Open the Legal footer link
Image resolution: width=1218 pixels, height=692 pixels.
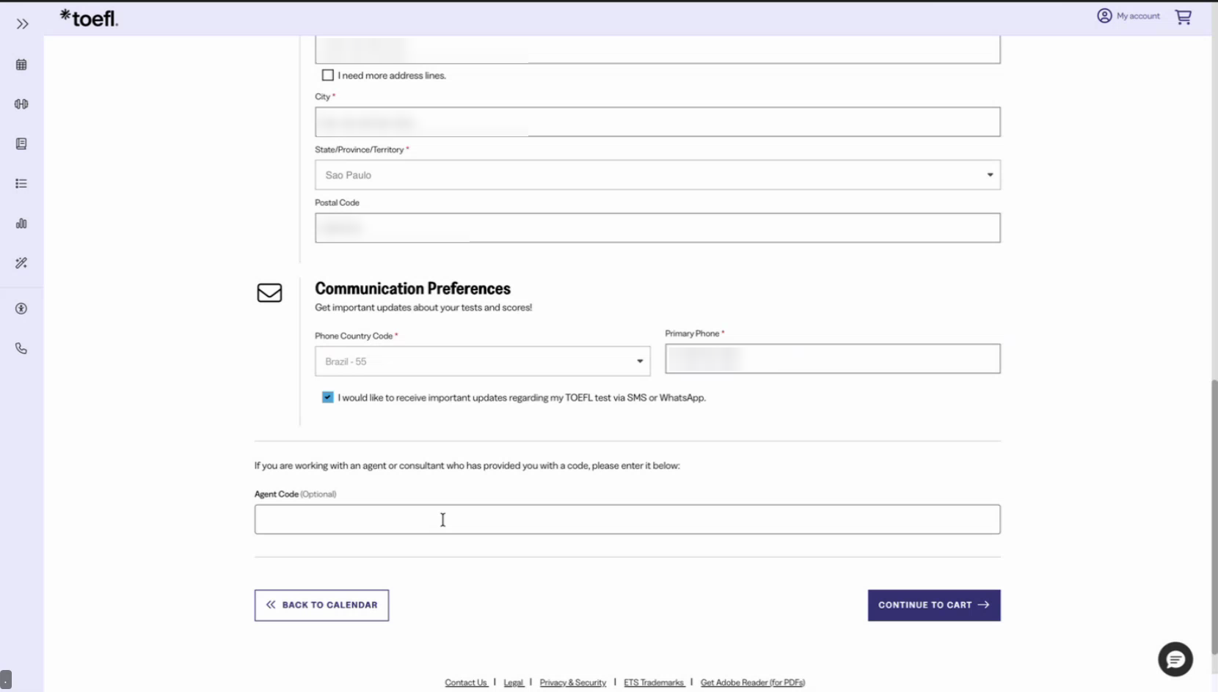pyautogui.click(x=514, y=682)
